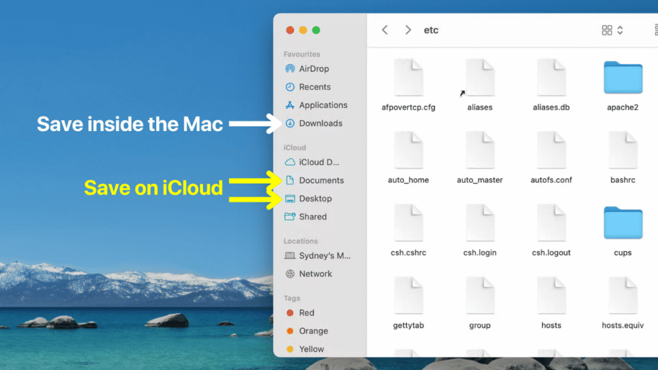The height and width of the screenshot is (370, 658).
Task: Go back with the left chevron
Action: point(385,30)
